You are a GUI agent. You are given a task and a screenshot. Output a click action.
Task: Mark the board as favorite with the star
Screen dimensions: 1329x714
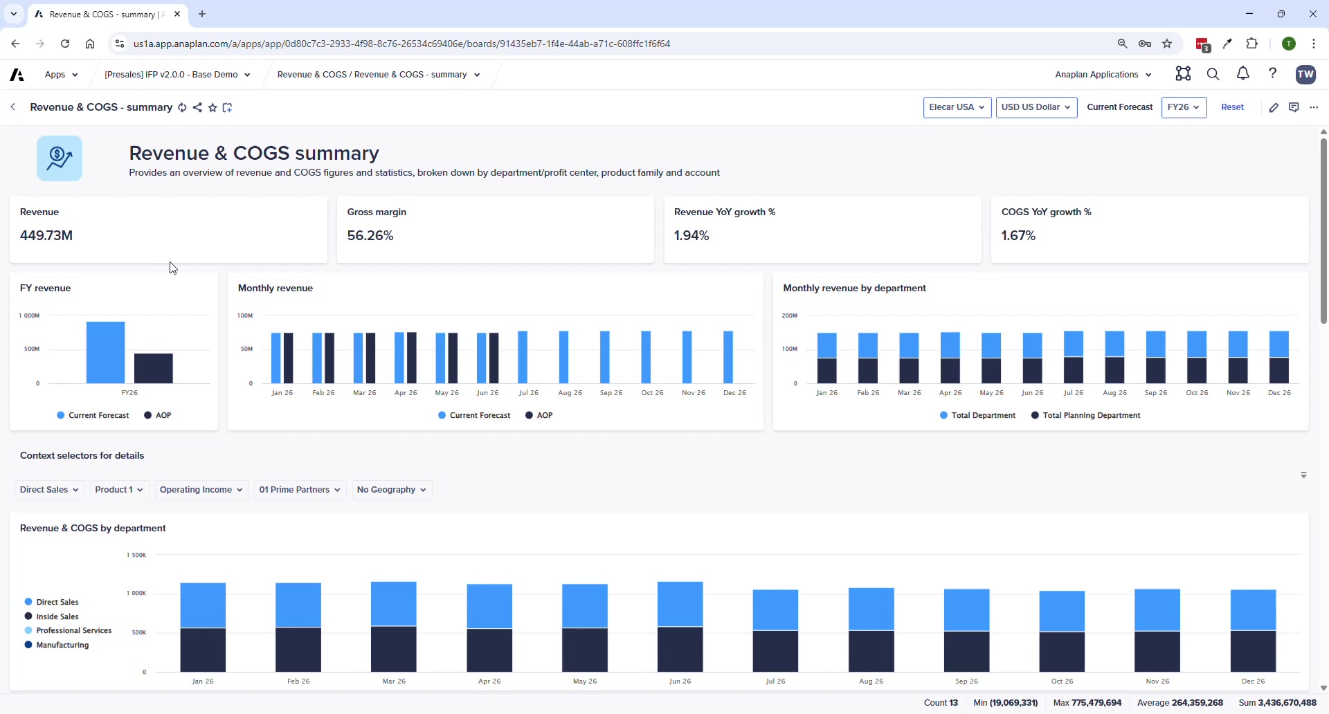(x=213, y=108)
